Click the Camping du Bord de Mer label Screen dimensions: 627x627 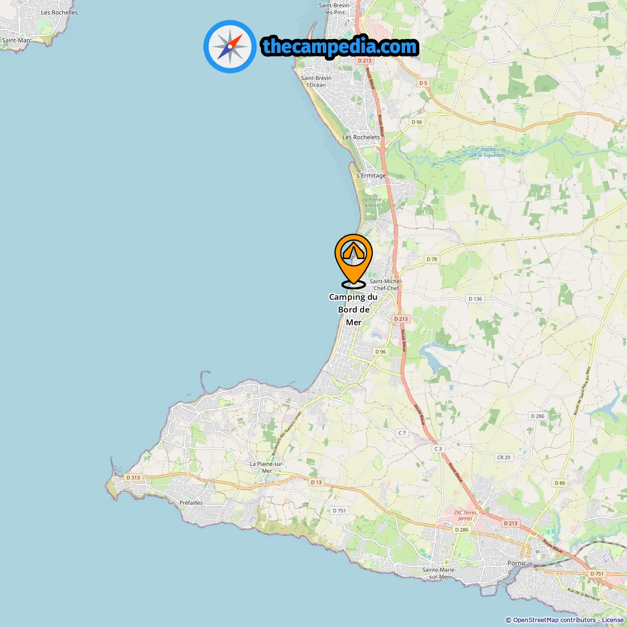pos(353,310)
